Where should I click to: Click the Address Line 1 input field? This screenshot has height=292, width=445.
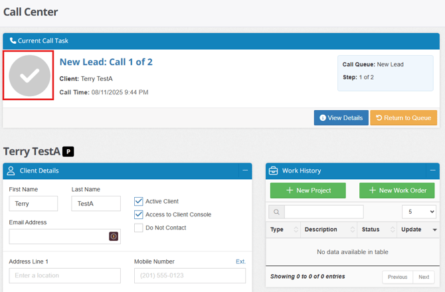[x=64, y=275]
